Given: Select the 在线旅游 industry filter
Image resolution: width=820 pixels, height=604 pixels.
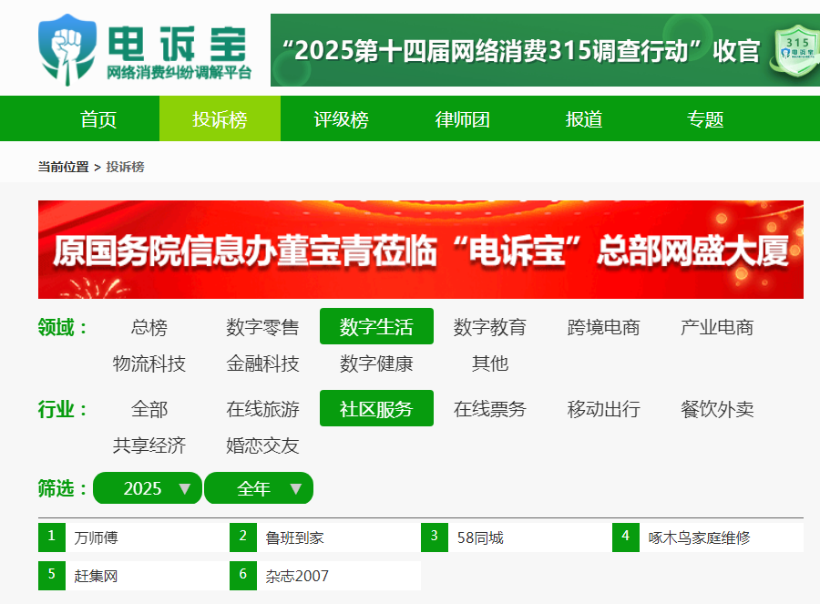Looking at the screenshot, I should coord(262,408).
